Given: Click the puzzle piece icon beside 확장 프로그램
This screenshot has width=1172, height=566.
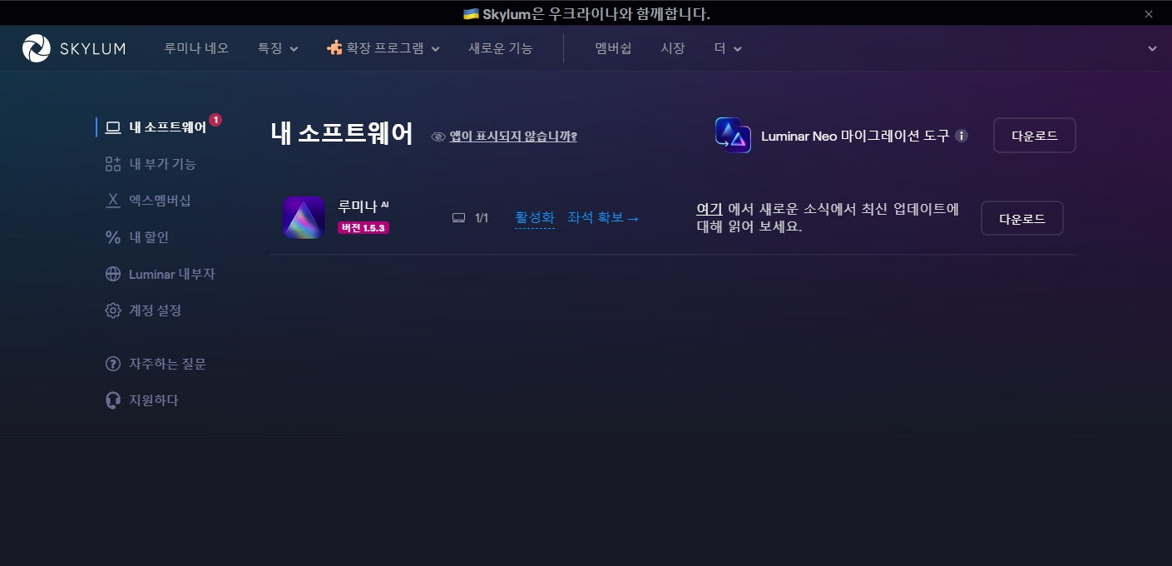Looking at the screenshot, I should click(334, 48).
